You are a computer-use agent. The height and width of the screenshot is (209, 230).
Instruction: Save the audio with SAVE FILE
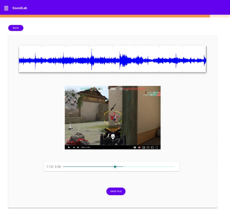[x=116, y=191]
